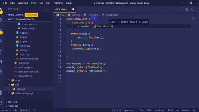This screenshot has height=112, width=199.
Task: Open README.md file
Action: (25, 76)
